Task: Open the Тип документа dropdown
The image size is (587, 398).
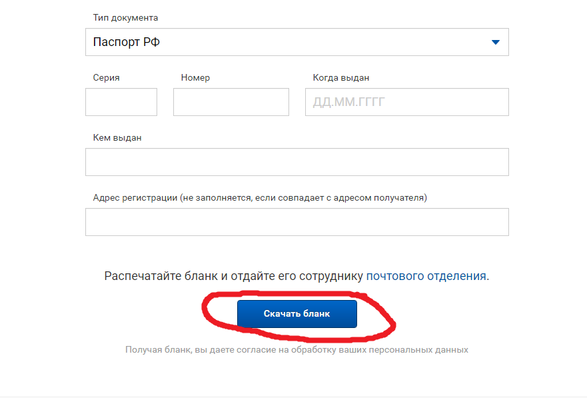Action: (x=296, y=42)
